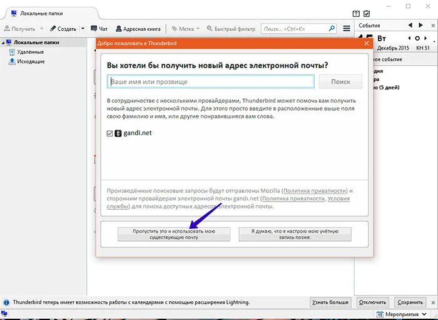This screenshot has width=438, height=320.
Task: Click the КН 51 week label
Action: point(422,48)
